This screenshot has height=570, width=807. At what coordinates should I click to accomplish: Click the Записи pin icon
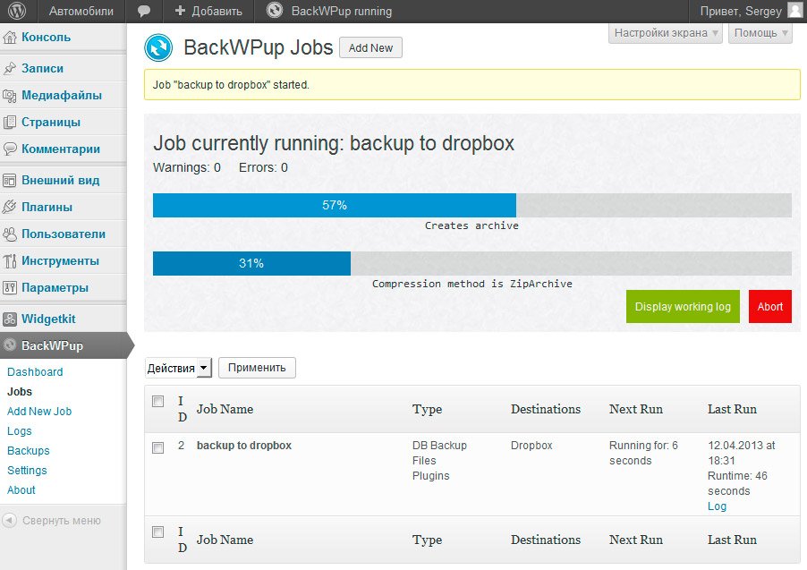(10, 69)
